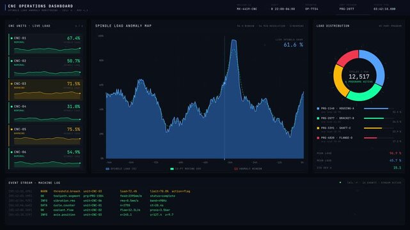Click the 67.4% load value
This screenshot has width=410, height=230.
[74, 38]
